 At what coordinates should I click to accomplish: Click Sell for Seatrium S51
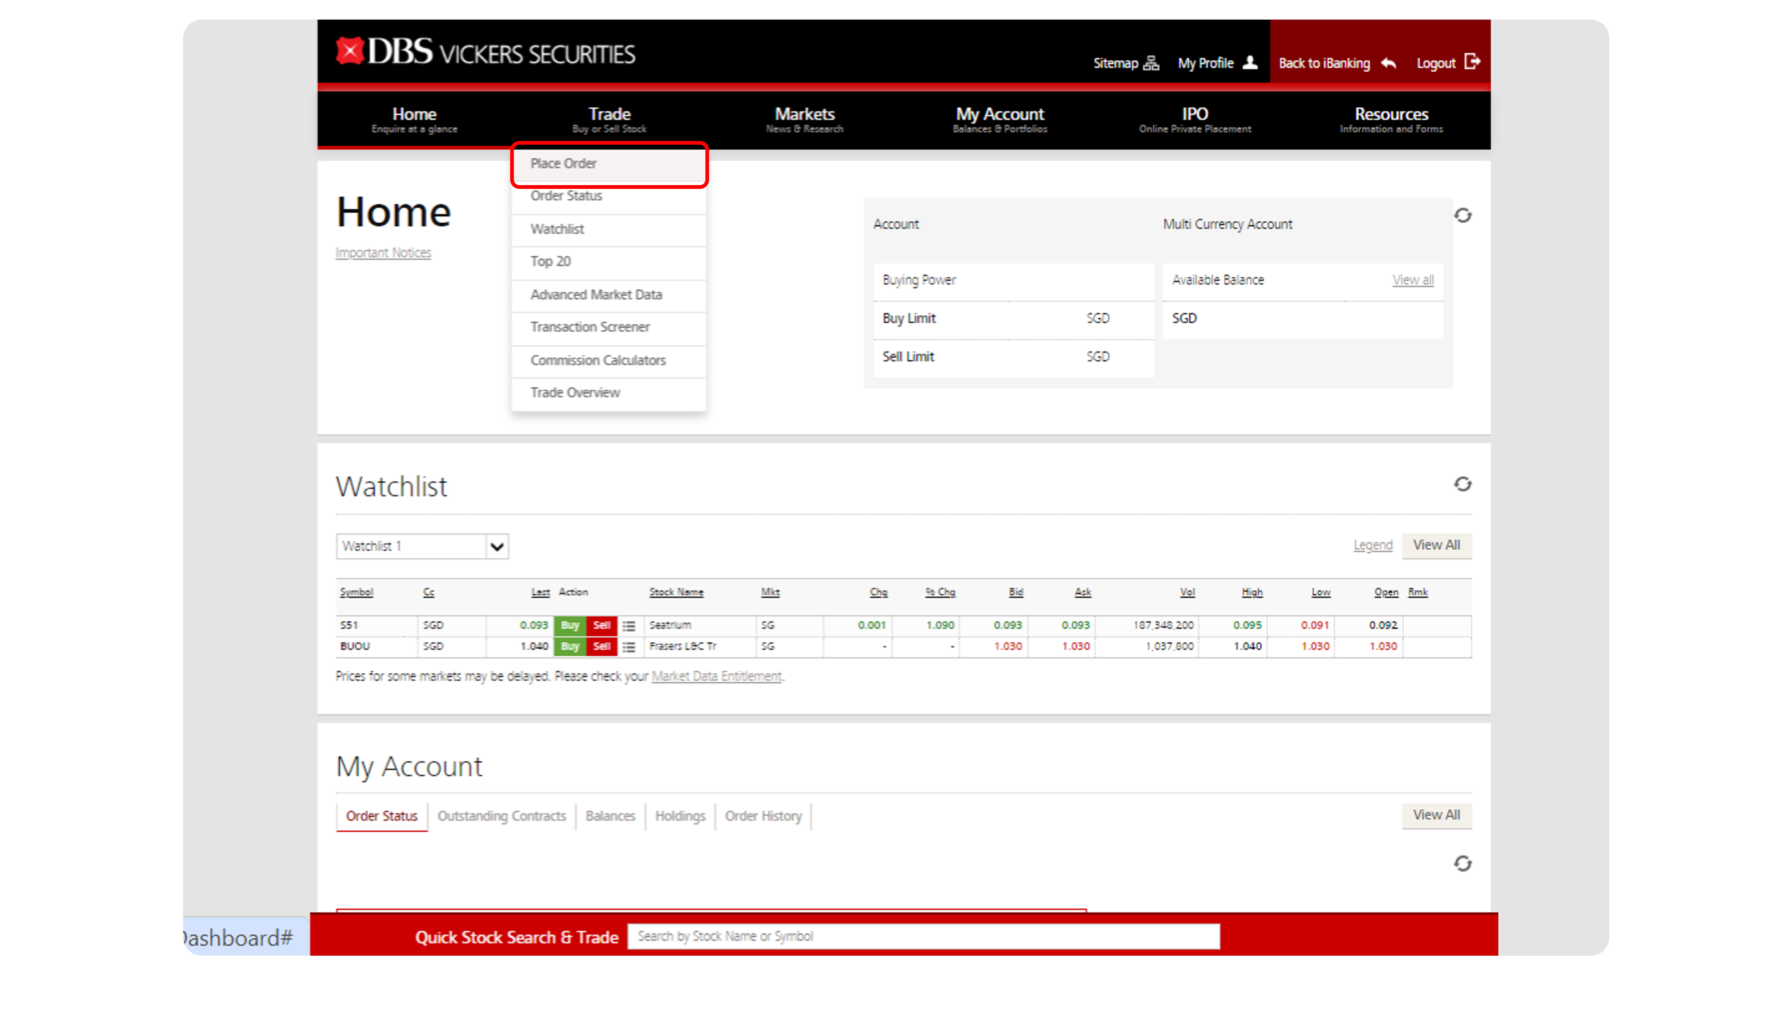pos(602,625)
